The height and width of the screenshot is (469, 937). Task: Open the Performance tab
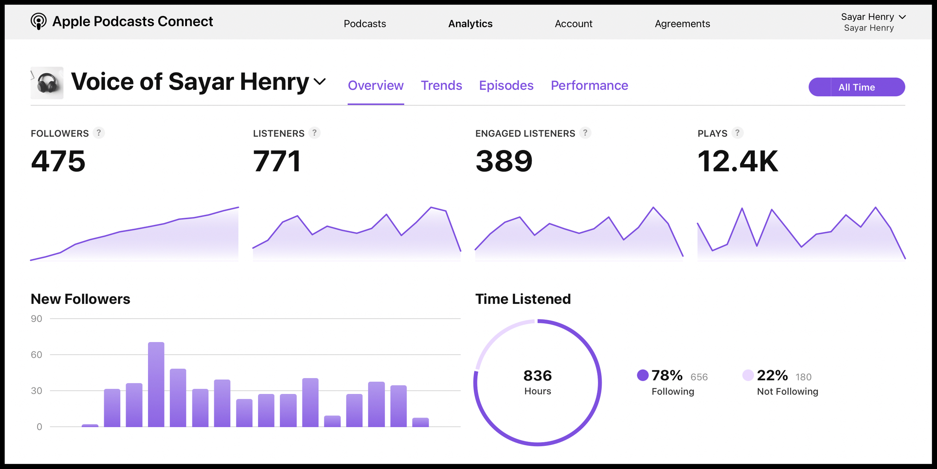coord(589,85)
